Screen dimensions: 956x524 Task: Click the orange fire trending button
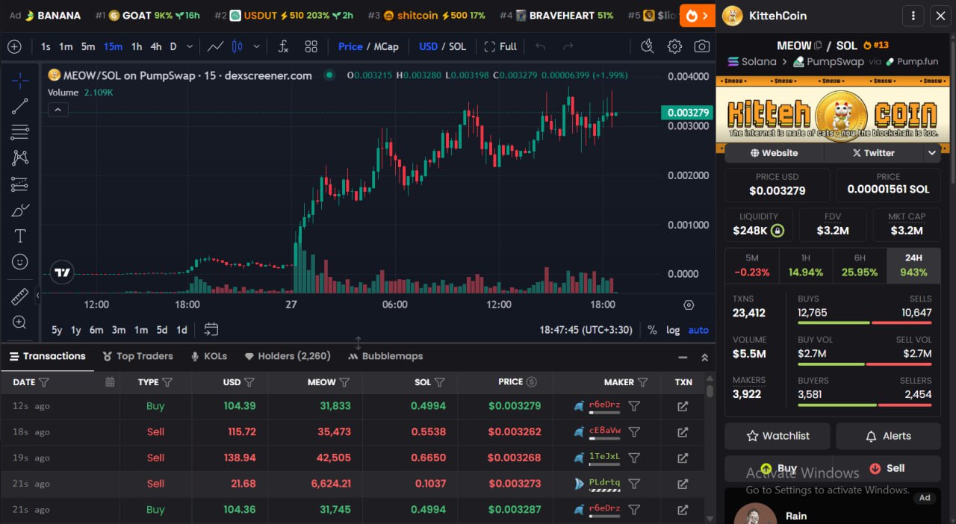[x=698, y=15]
